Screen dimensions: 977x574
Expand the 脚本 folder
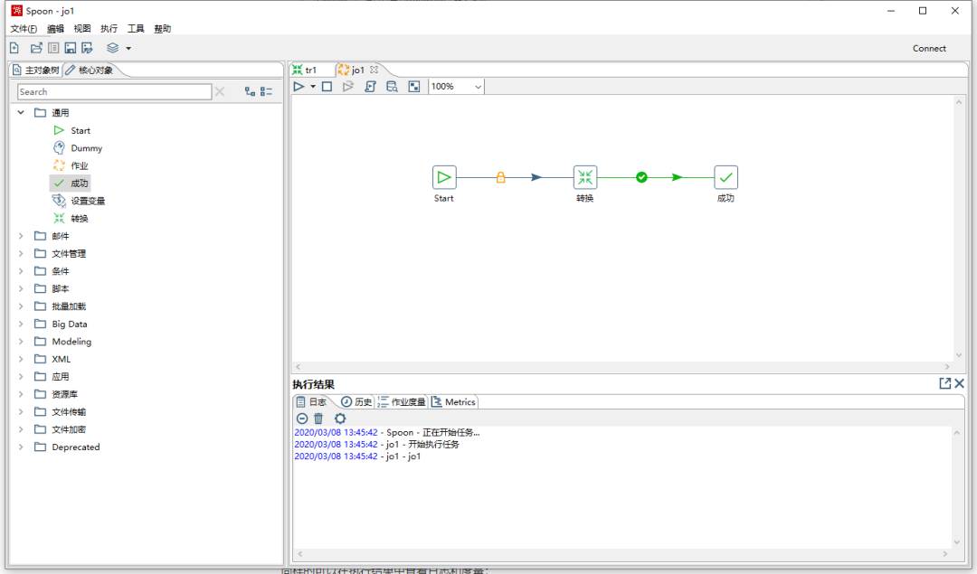(21, 288)
